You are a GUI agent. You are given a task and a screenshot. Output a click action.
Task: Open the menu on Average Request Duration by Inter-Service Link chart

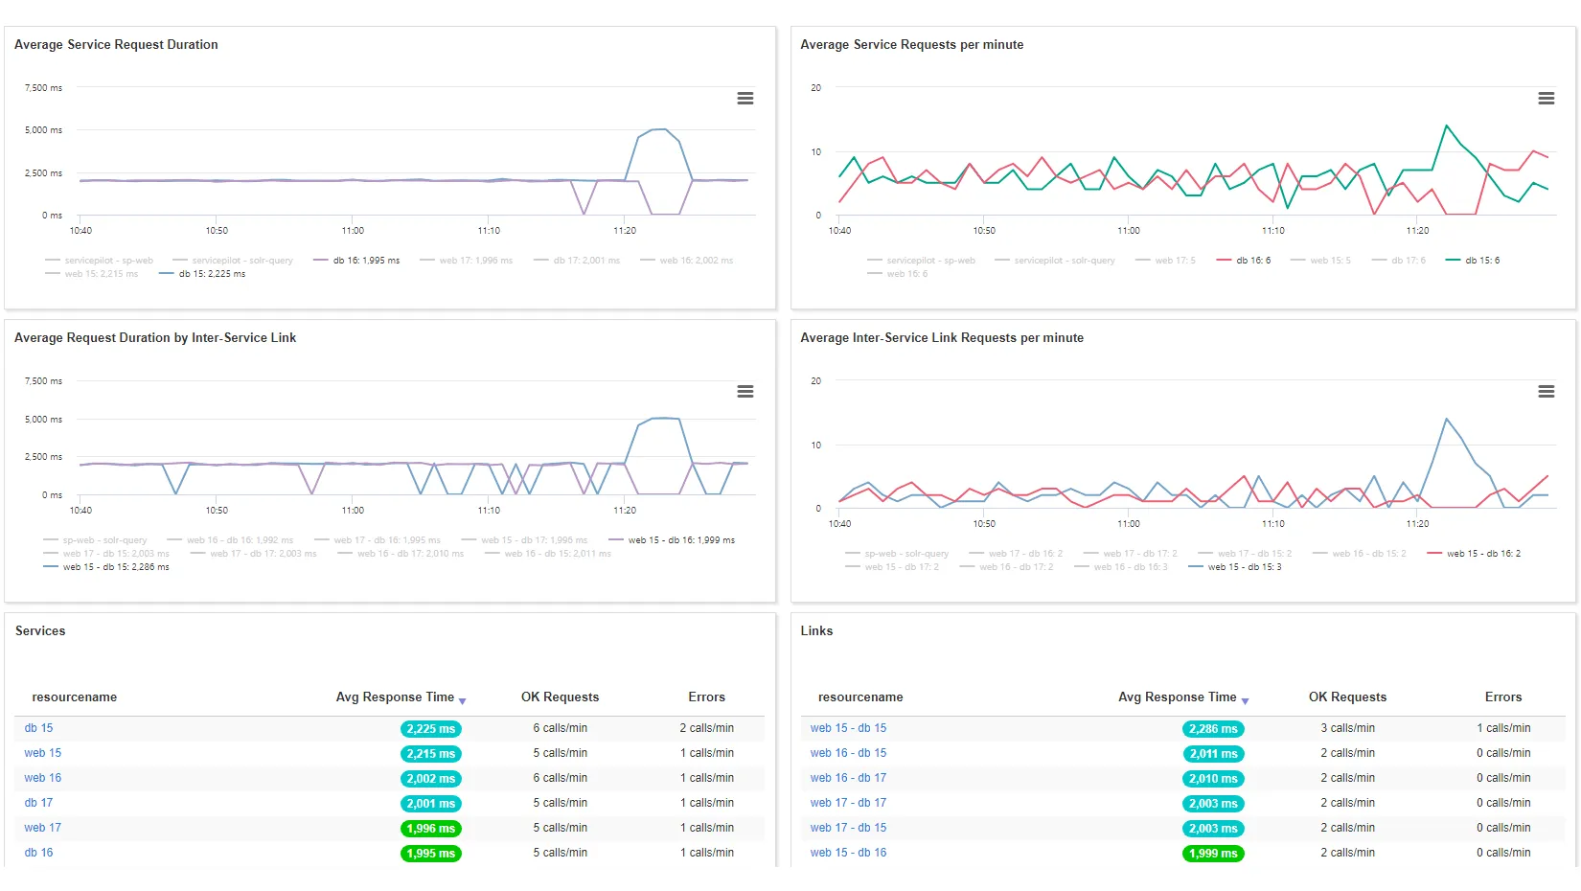[745, 391]
